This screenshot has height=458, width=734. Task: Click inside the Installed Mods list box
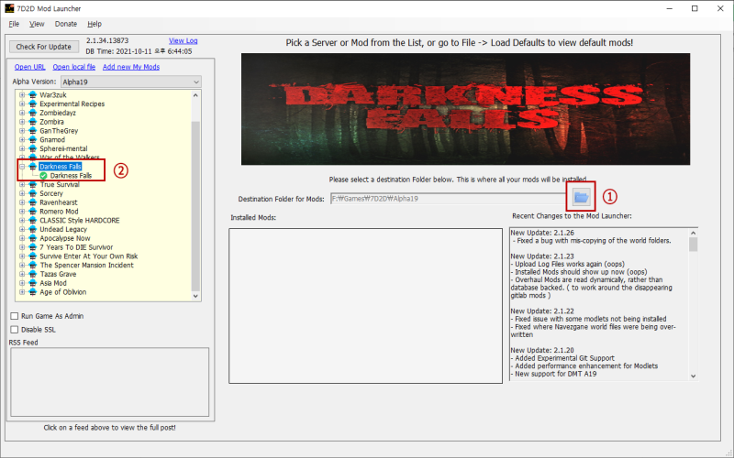pos(365,306)
